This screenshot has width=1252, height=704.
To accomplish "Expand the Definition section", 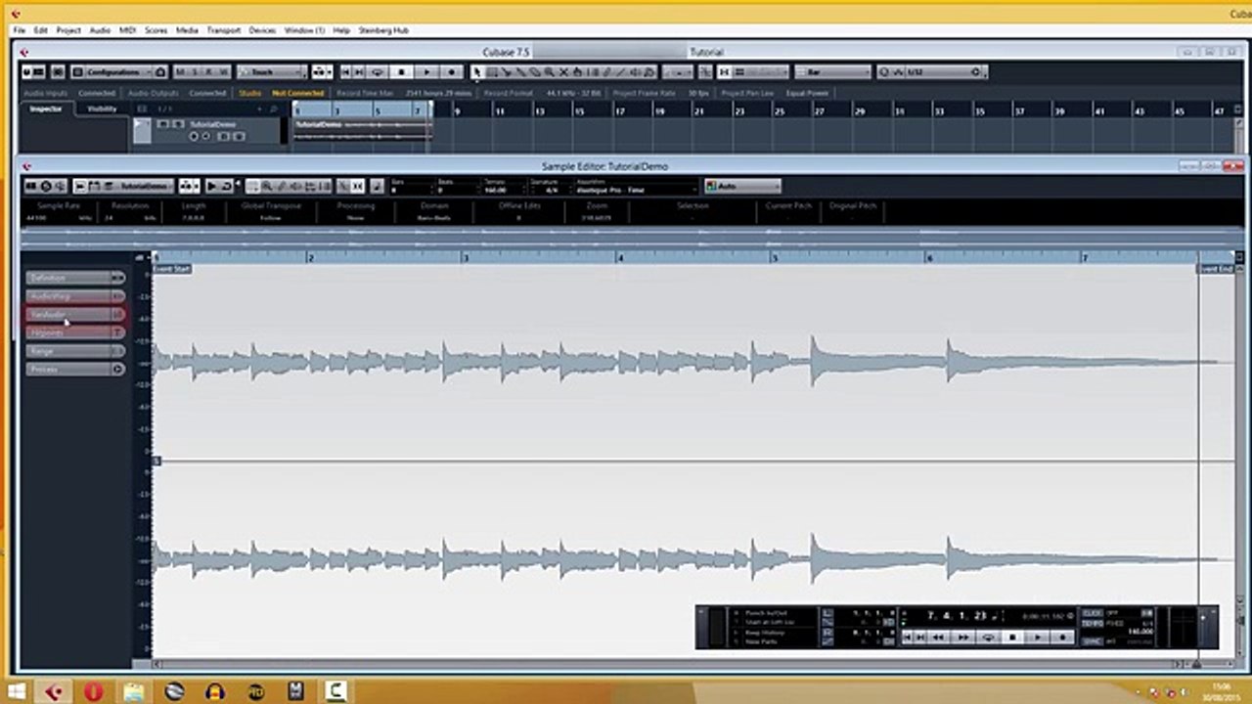I will (x=75, y=278).
